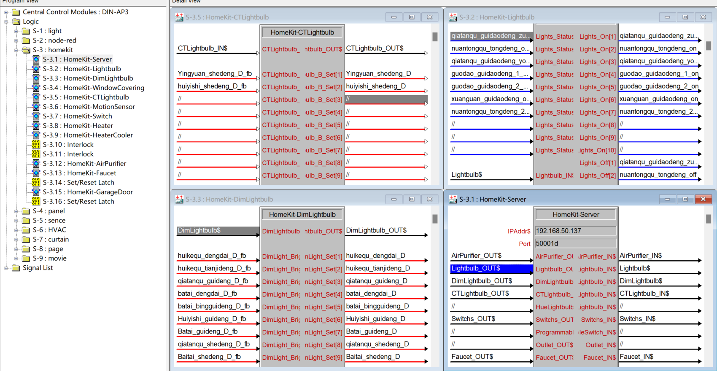
Task: Select S-3.15 HomeKit-GarageDoor in tree
Action: pos(88,192)
